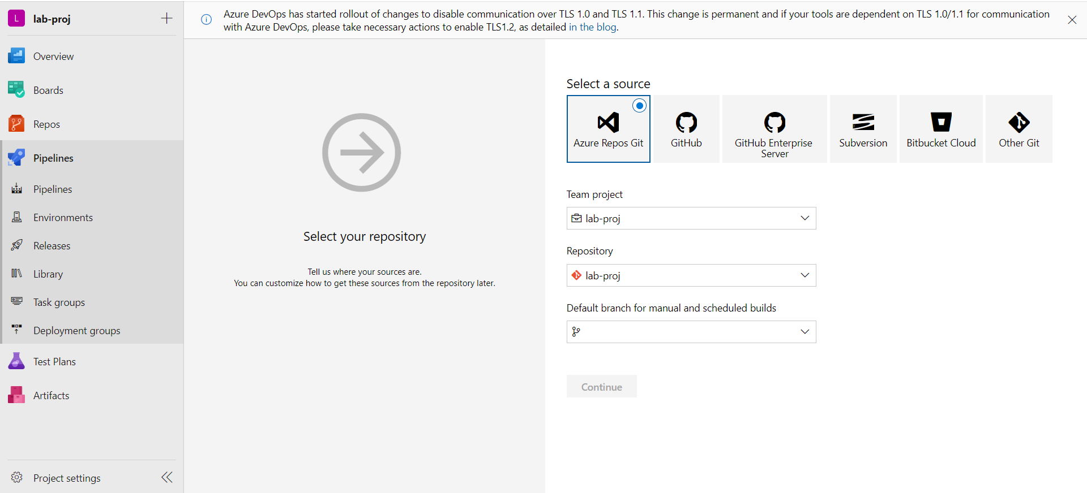Open Releases under Pipelines
The image size is (1087, 493).
point(52,246)
